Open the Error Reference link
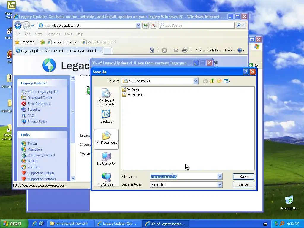This screenshot has height=228, width=304. pyautogui.click(x=39, y=104)
